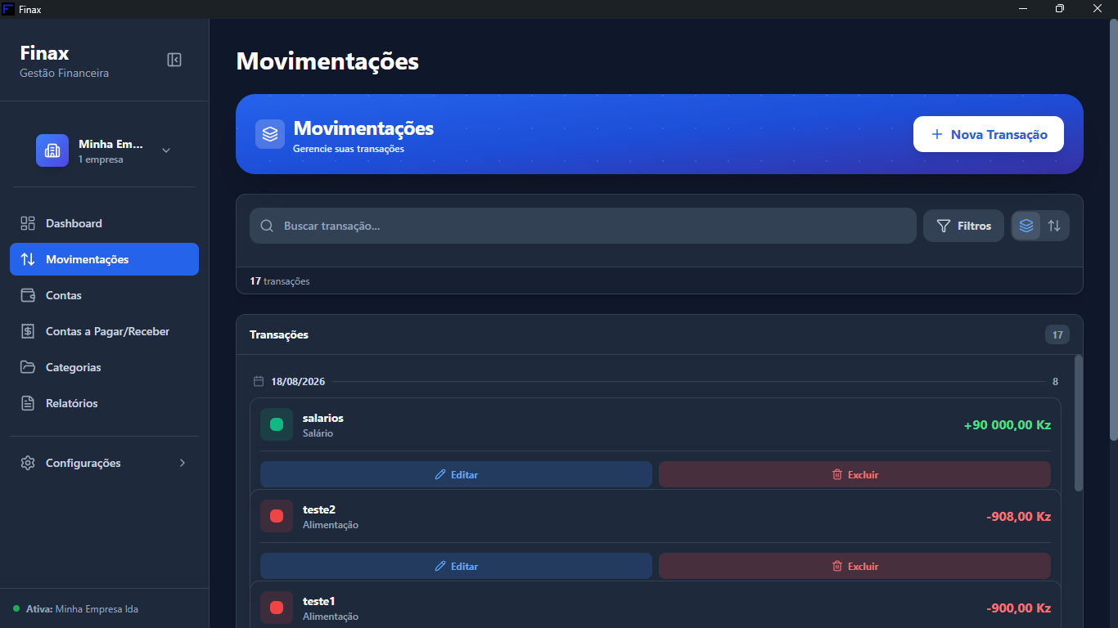
Task: Click the search magnifier icon
Action: [x=267, y=226]
